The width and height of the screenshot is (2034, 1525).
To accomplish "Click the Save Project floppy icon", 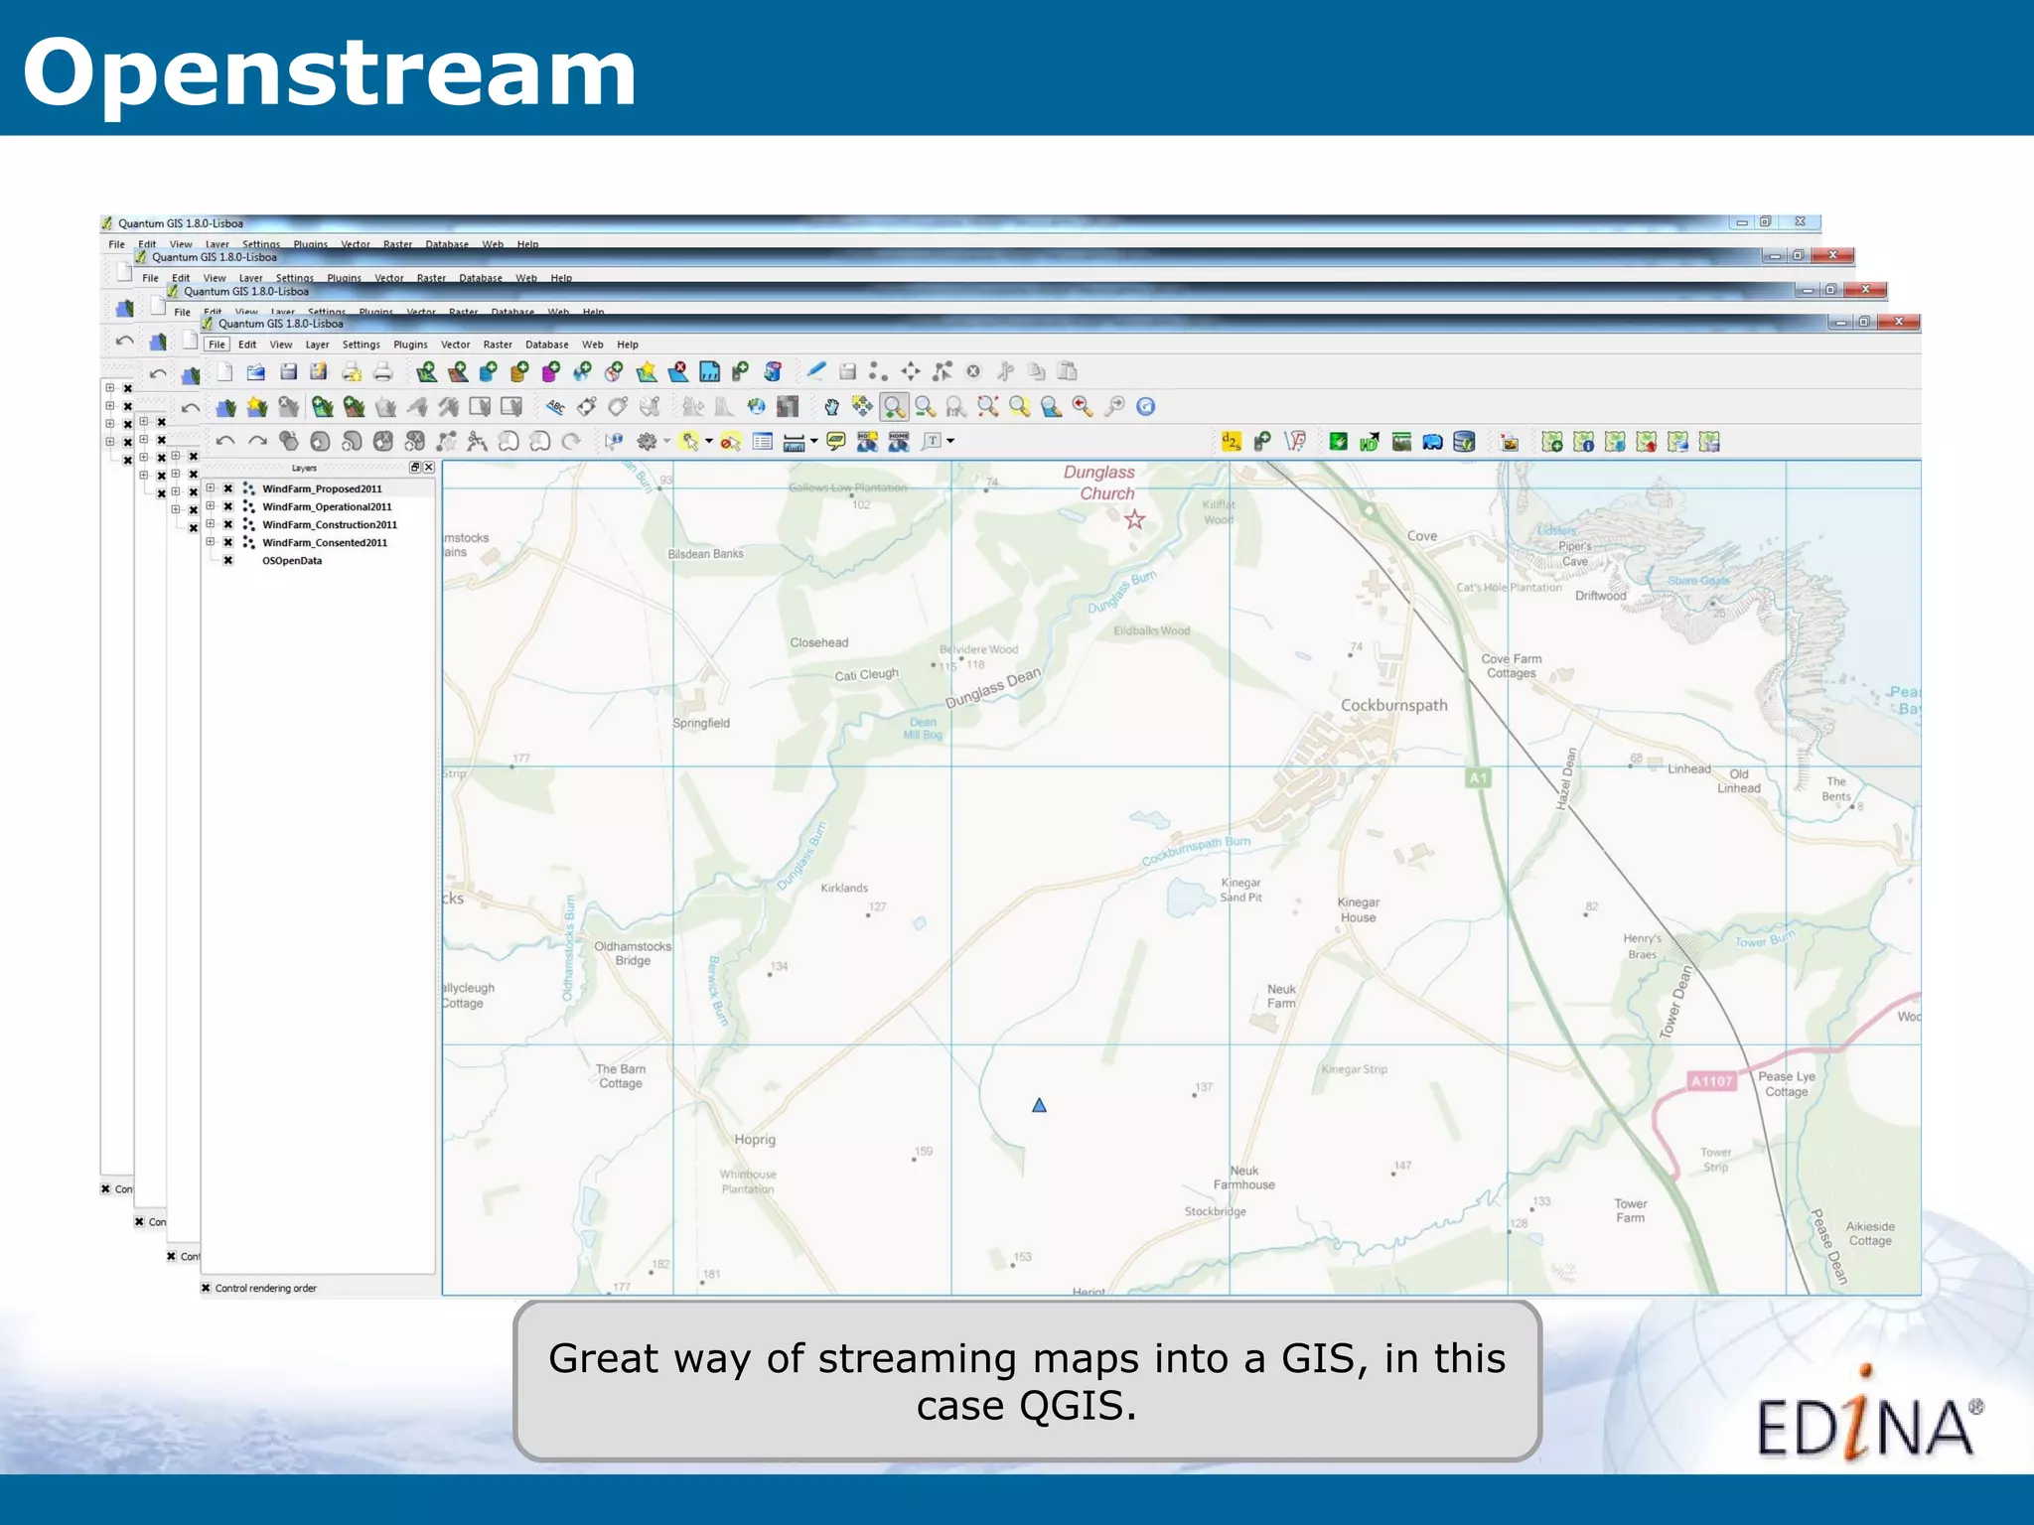I will (x=288, y=372).
